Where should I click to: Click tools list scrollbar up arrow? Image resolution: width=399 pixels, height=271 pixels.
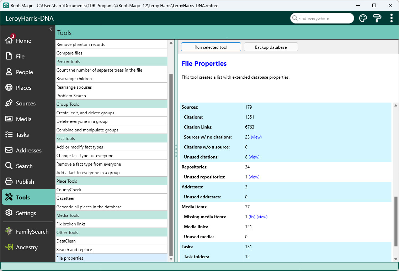[171, 43]
